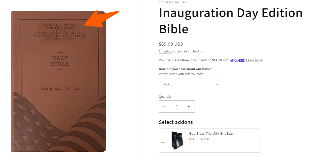Open the Shipping policy link

point(165,51)
